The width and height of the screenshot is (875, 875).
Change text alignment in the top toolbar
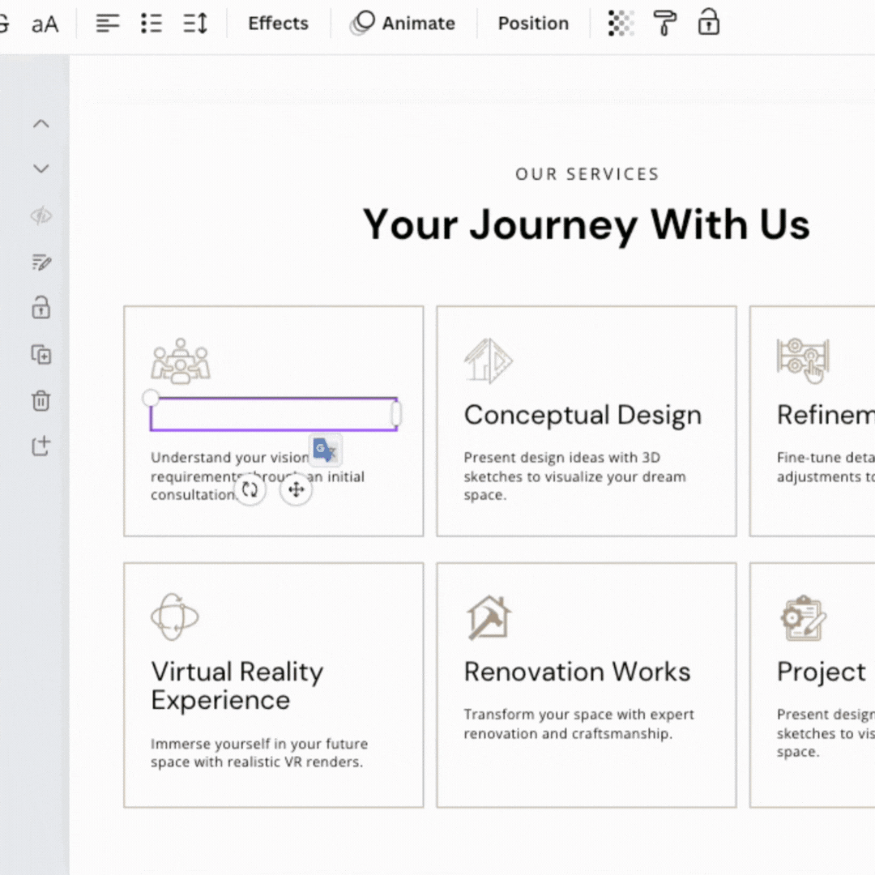[x=107, y=23]
